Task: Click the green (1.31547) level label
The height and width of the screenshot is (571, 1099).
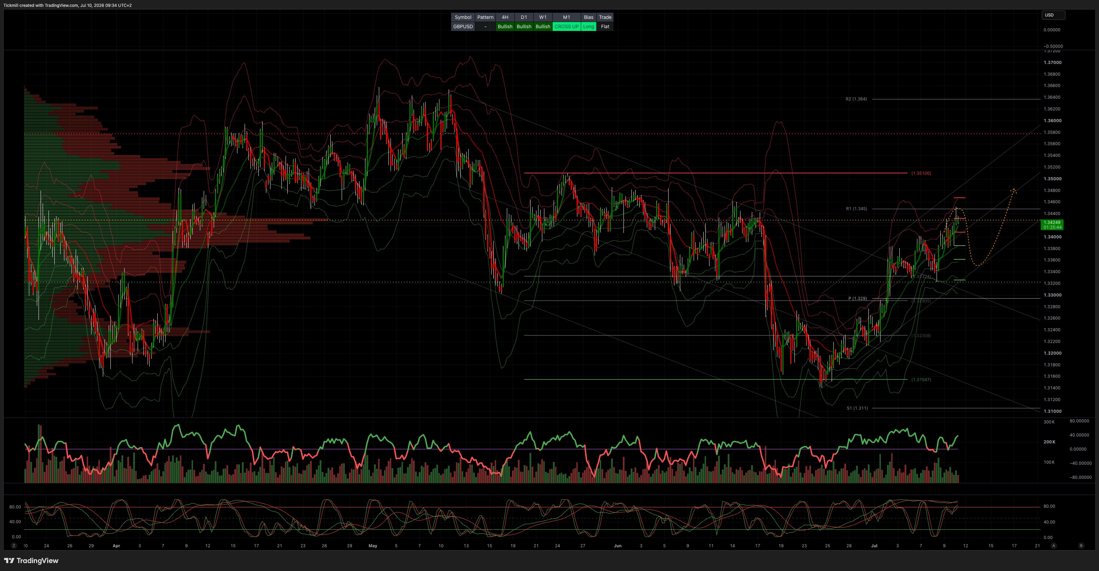Action: tap(921, 379)
